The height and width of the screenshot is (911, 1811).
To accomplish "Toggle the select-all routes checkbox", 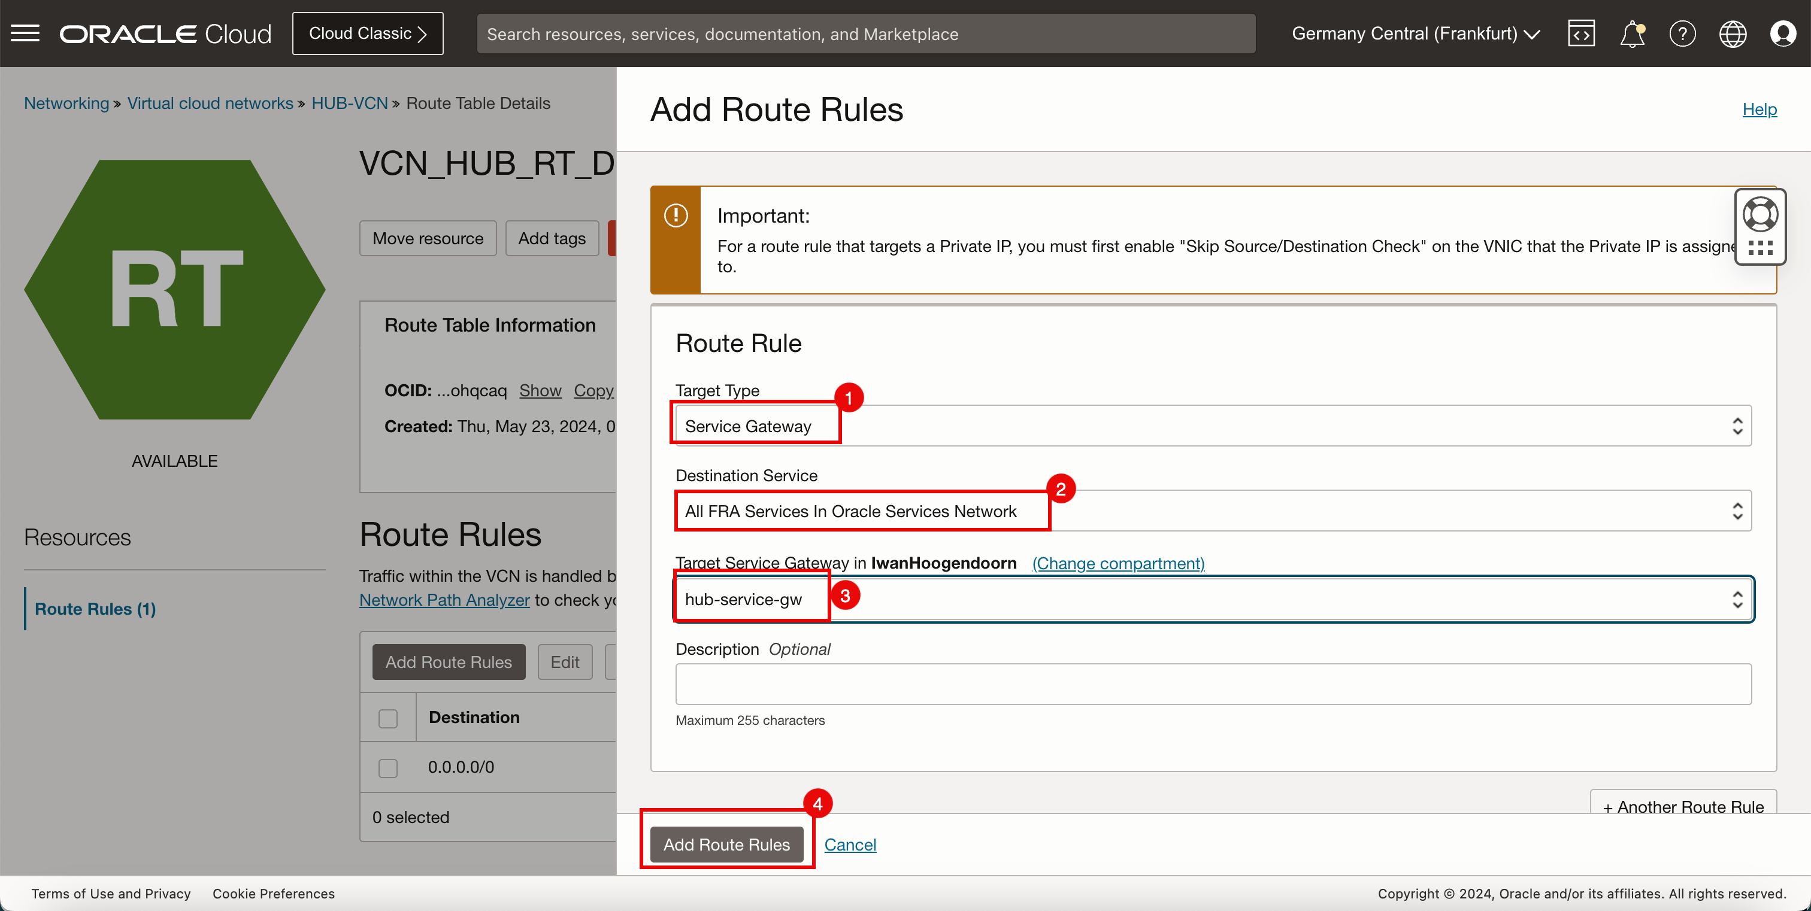I will point(389,717).
